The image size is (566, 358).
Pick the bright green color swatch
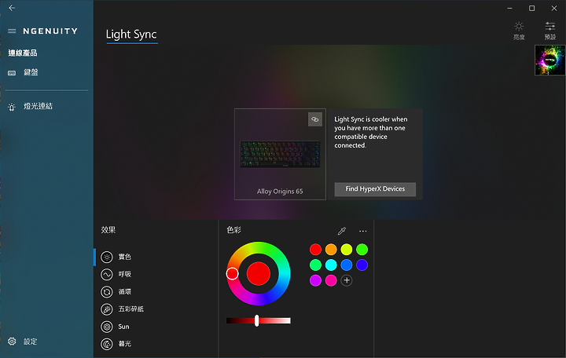[362, 250]
